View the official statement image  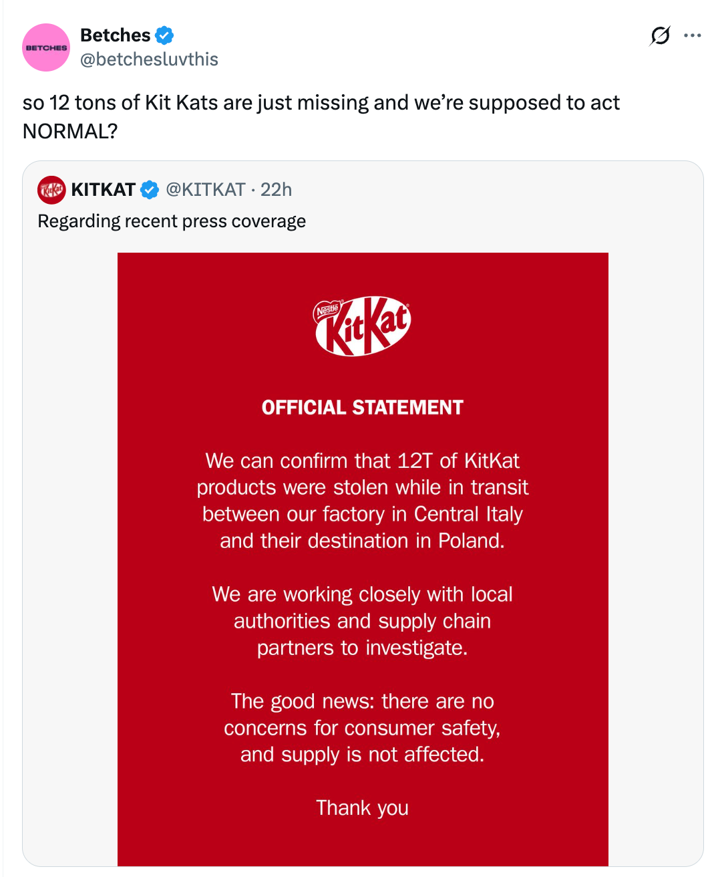[x=363, y=555]
